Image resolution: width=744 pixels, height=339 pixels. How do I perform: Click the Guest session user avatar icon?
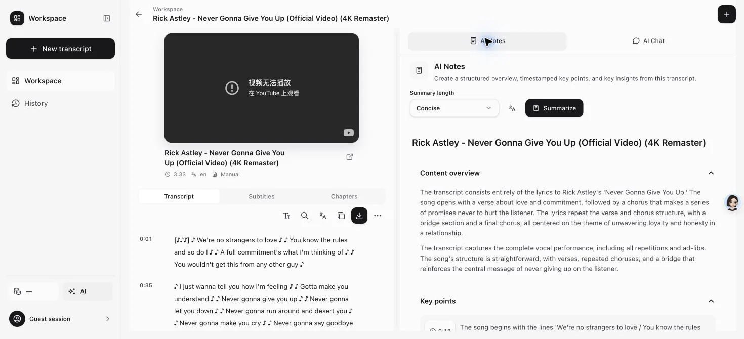[17, 319]
